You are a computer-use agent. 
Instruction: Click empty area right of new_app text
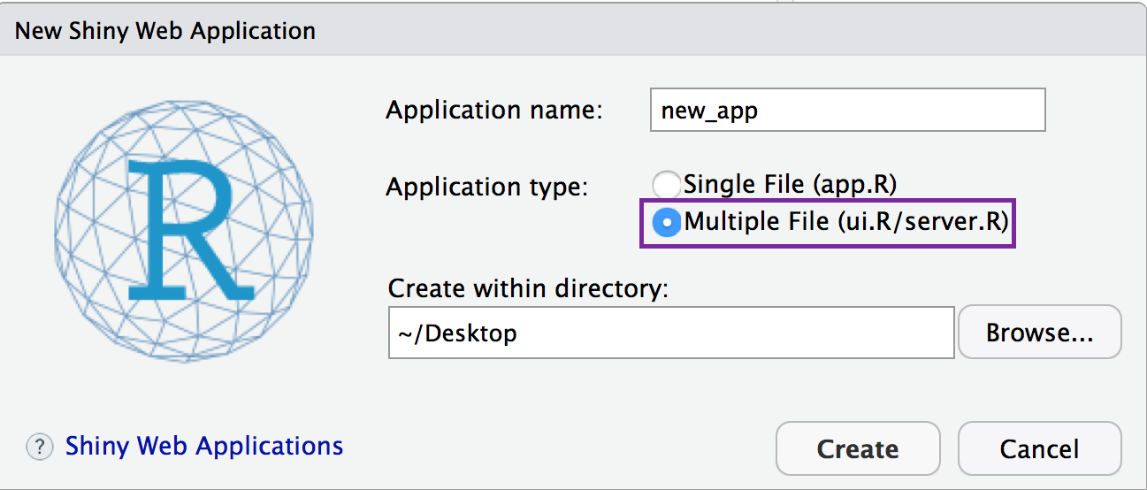coord(900,111)
